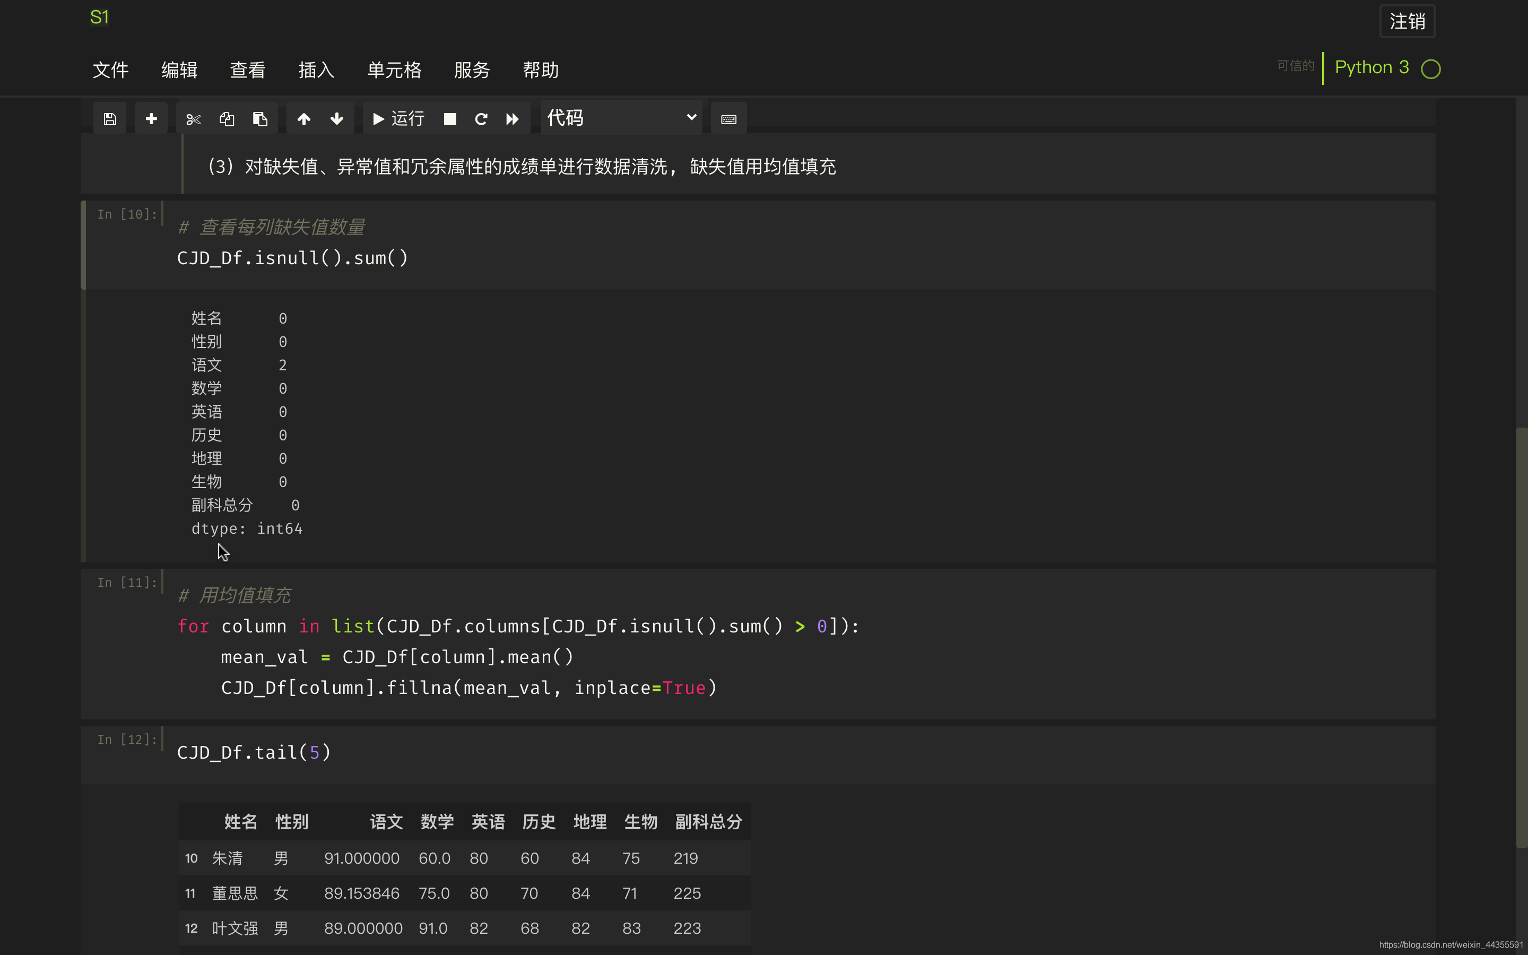Restart and run all cells icon
The width and height of the screenshot is (1528, 955).
512,119
